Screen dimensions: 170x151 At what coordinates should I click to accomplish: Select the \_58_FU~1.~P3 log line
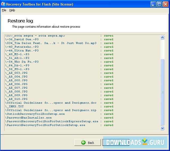(59, 69)
